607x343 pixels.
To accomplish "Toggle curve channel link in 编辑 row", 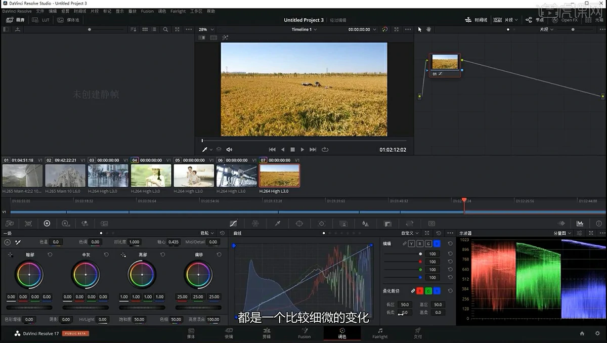I will point(404,243).
